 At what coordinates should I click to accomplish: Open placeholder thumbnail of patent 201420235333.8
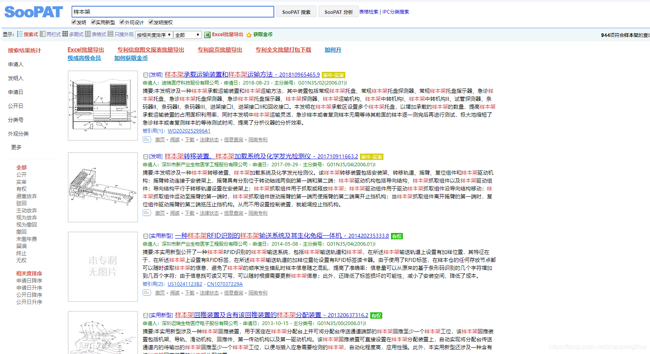click(x=103, y=267)
